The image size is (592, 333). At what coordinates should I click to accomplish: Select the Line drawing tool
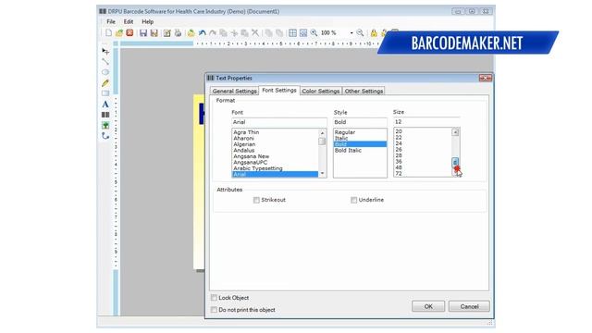pyautogui.click(x=105, y=62)
